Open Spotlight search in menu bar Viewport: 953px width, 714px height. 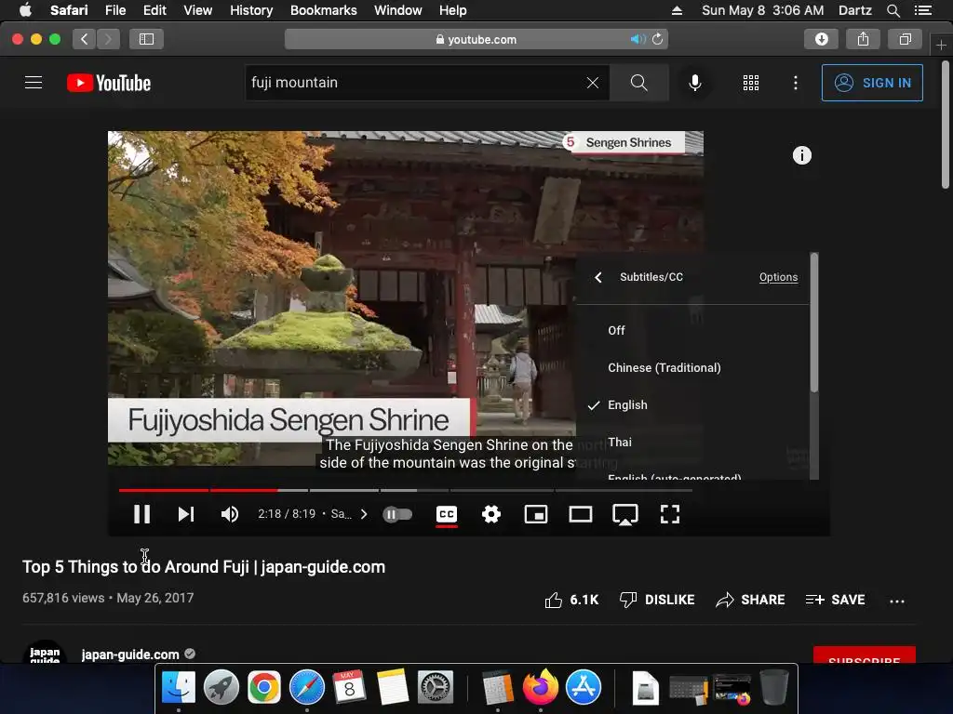tap(893, 10)
